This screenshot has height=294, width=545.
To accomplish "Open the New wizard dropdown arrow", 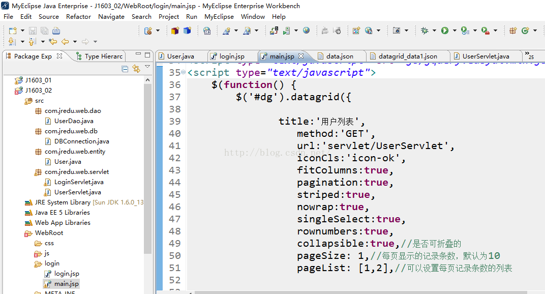I will (22, 31).
